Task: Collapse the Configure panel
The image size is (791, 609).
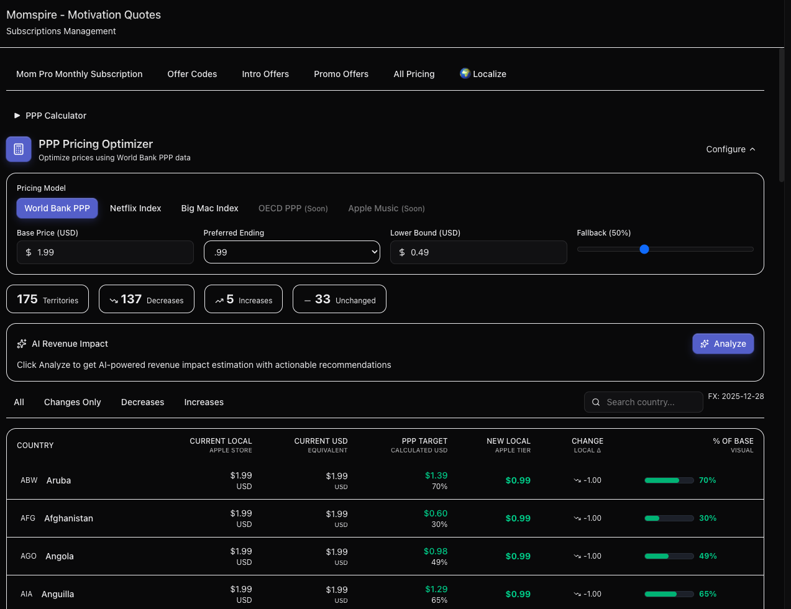Action: point(730,149)
